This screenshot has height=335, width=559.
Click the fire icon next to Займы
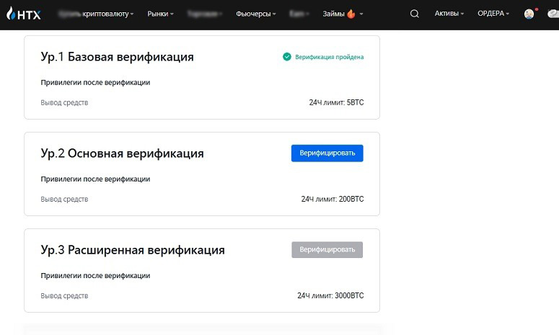(x=351, y=14)
